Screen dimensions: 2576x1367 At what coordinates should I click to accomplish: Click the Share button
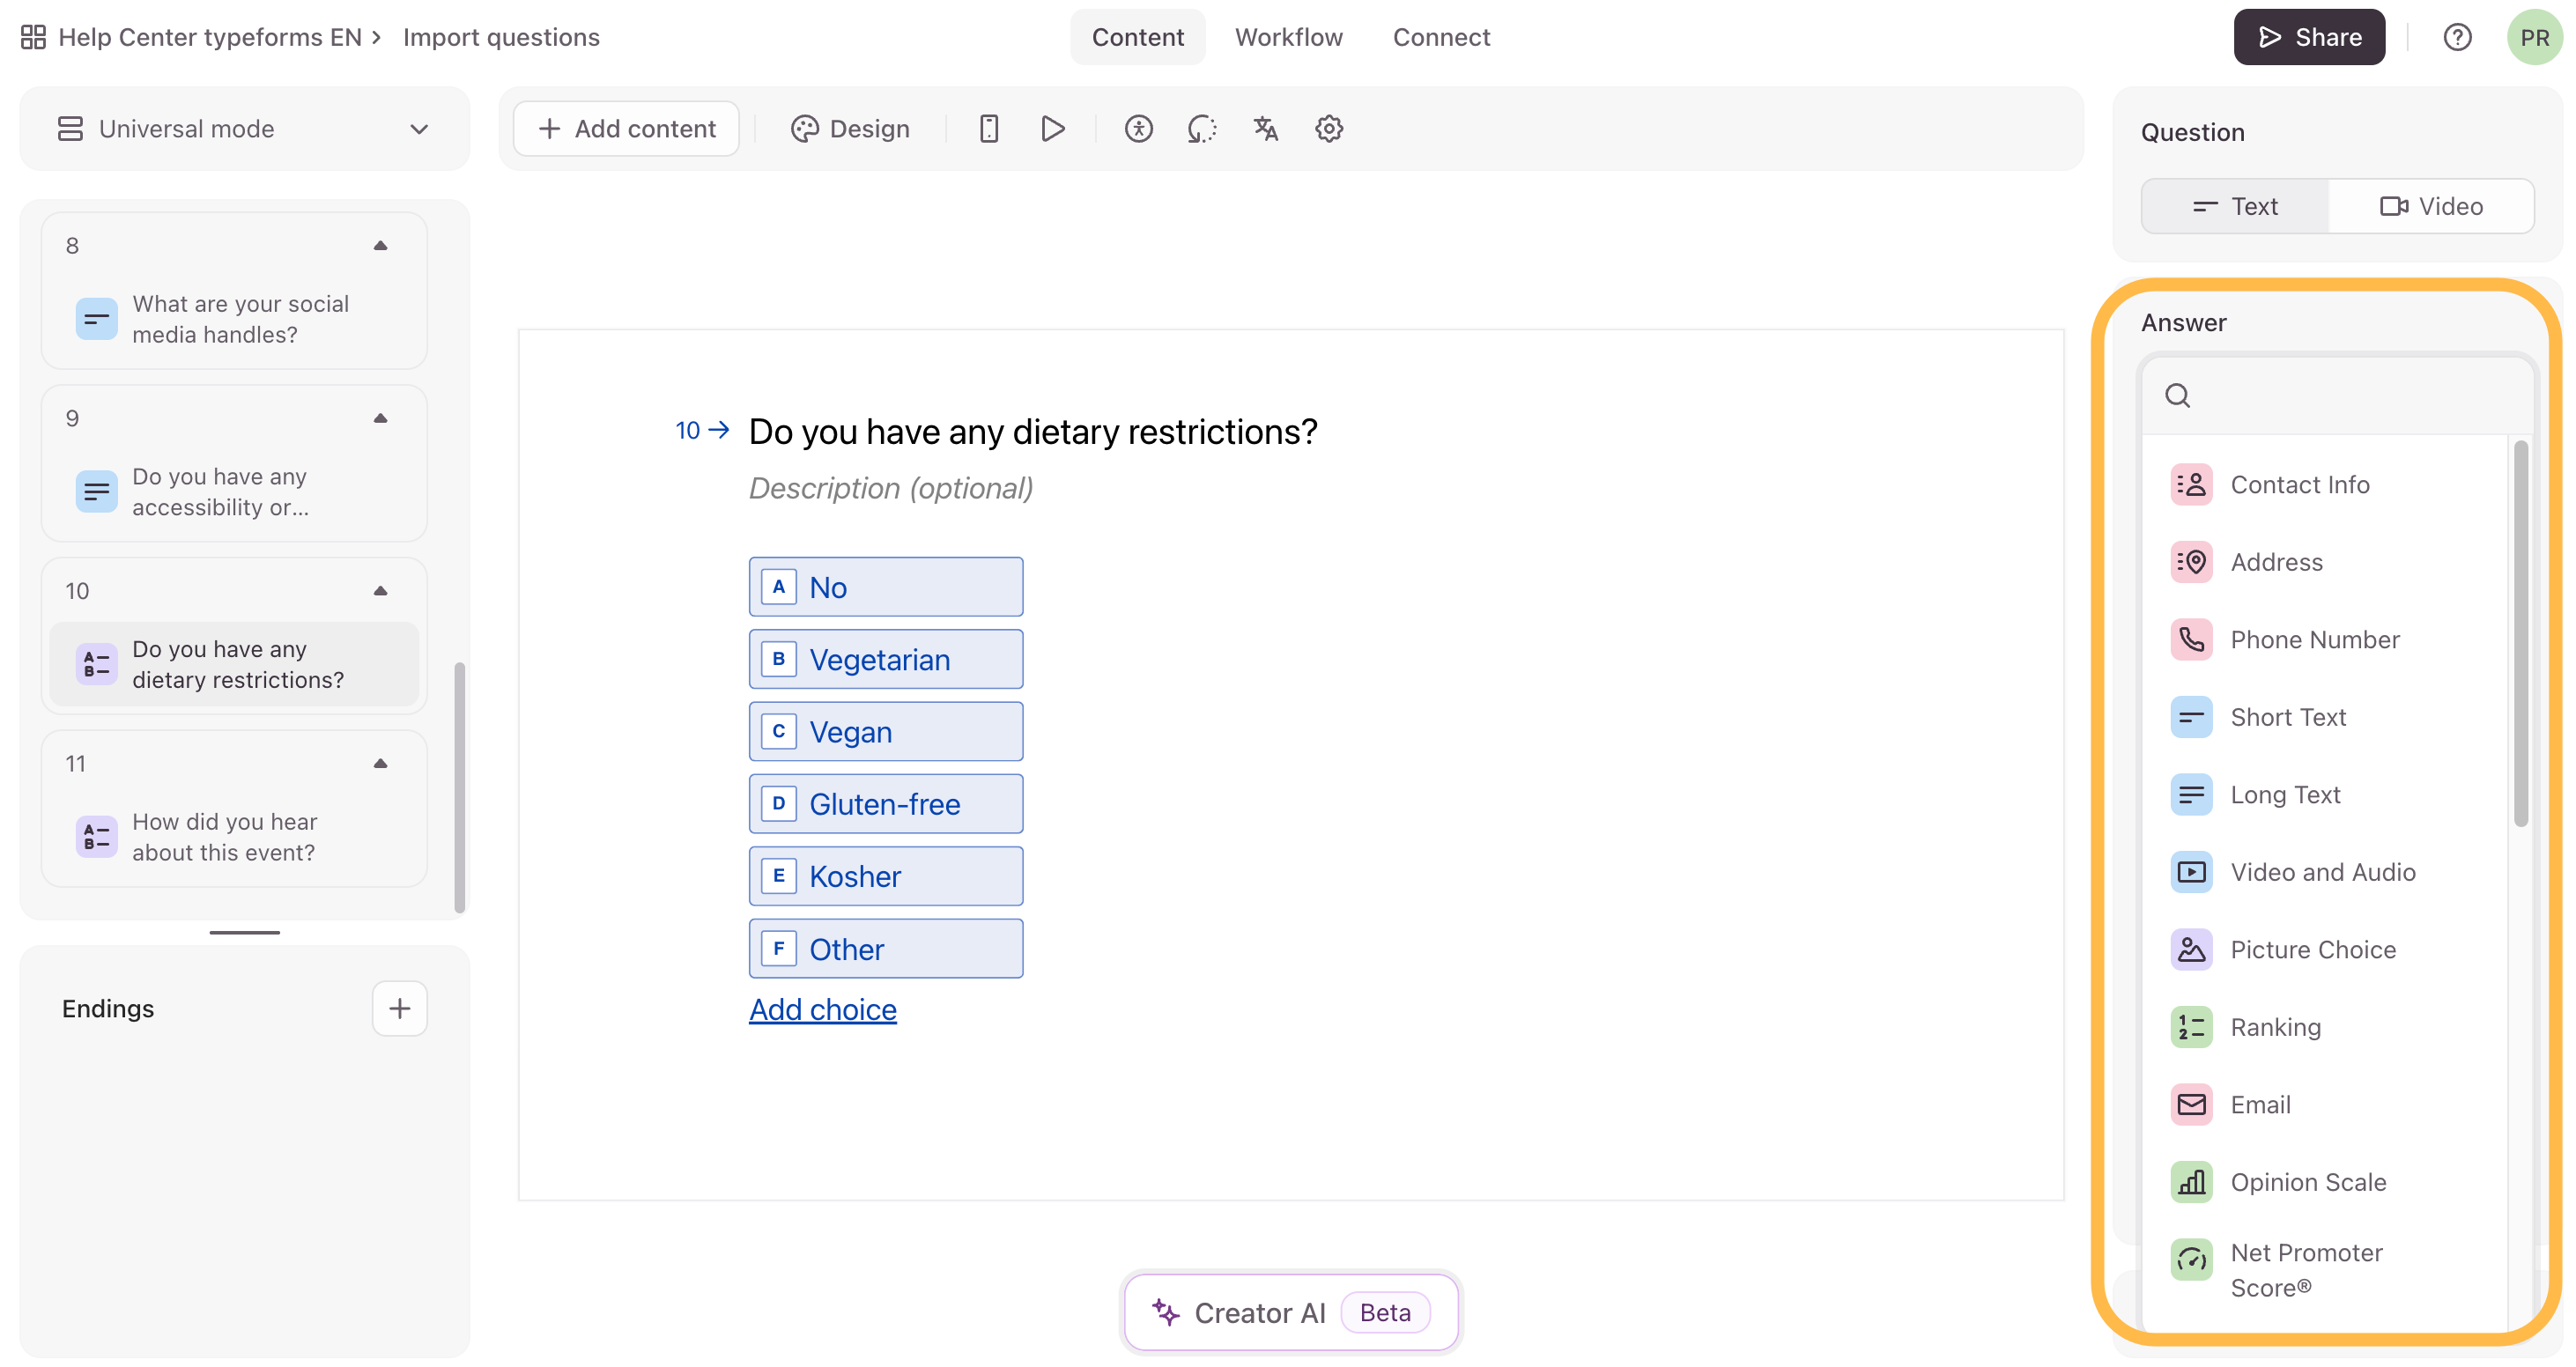coord(2308,37)
